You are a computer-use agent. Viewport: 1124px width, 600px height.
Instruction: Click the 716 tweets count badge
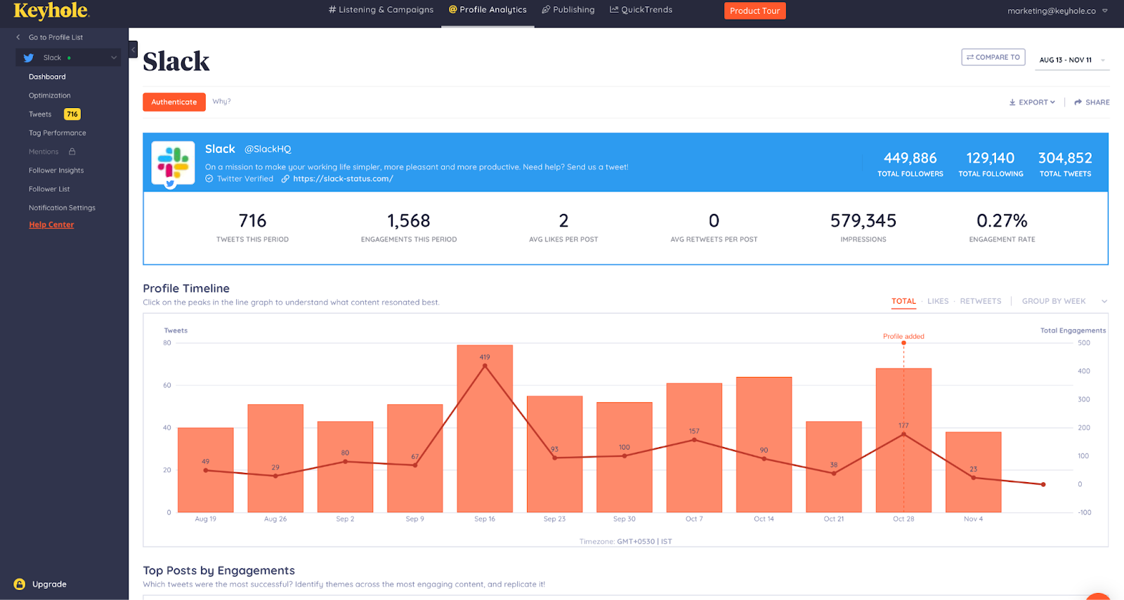pos(72,114)
